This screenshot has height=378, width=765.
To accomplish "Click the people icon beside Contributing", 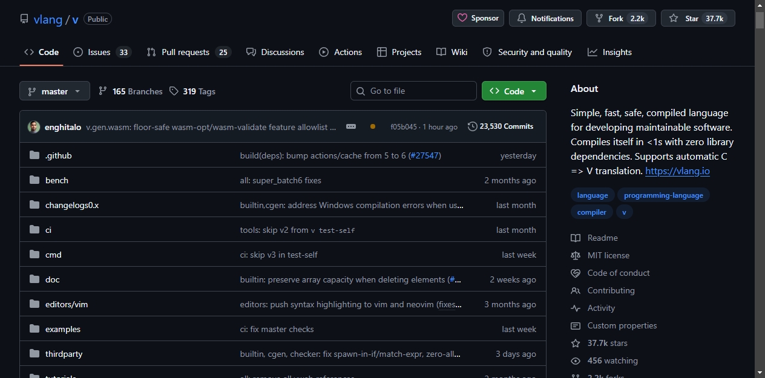I will [x=576, y=290].
